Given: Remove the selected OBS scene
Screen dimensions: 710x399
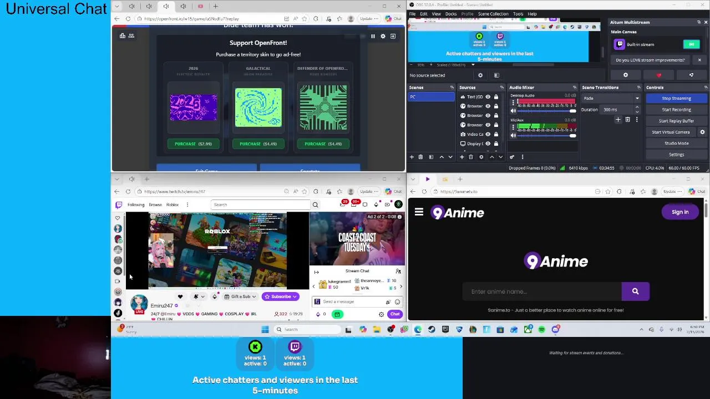Looking at the screenshot, I should [420, 157].
